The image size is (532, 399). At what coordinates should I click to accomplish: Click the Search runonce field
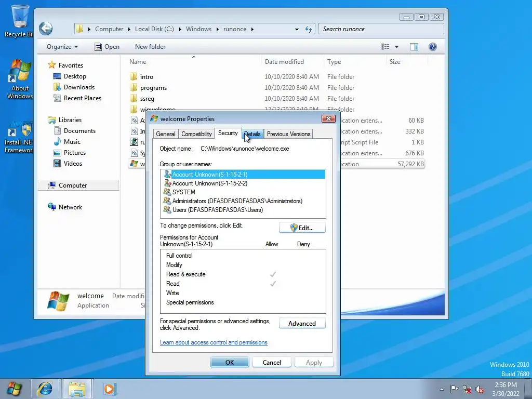click(381, 29)
